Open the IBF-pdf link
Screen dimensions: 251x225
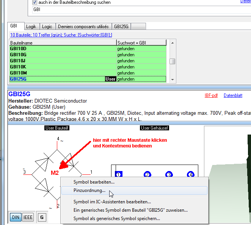211,95
